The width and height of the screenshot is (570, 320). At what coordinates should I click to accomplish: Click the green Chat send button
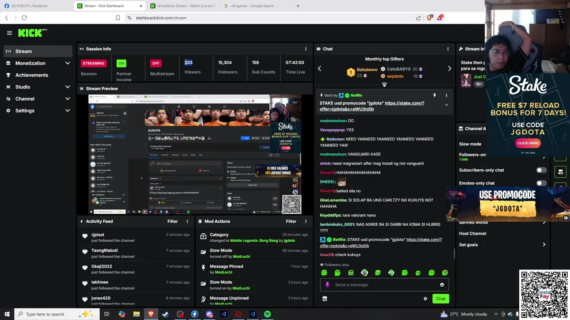[440, 299]
